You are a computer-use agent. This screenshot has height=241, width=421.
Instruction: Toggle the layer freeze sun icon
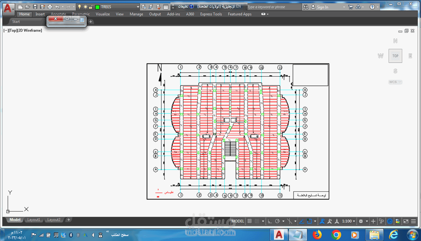86,7
